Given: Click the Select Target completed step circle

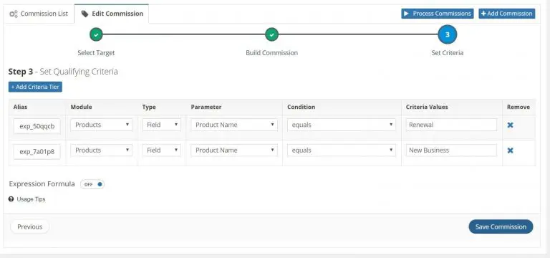Looking at the screenshot, I should coord(96,34).
